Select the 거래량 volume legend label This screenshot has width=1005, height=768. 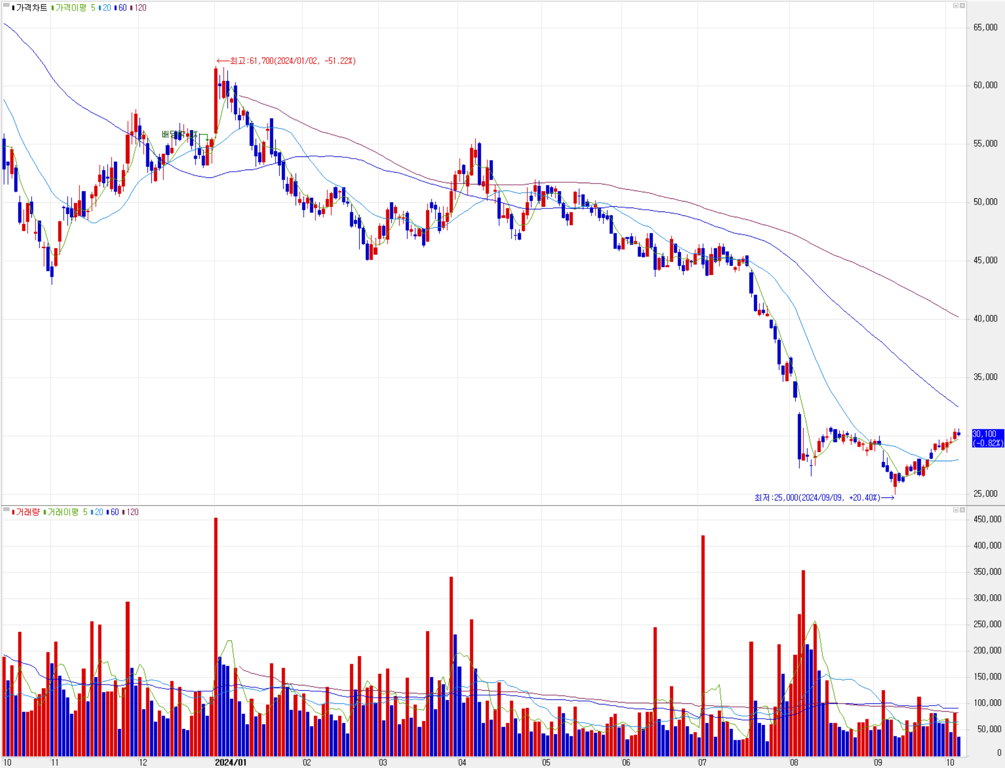[x=28, y=512]
